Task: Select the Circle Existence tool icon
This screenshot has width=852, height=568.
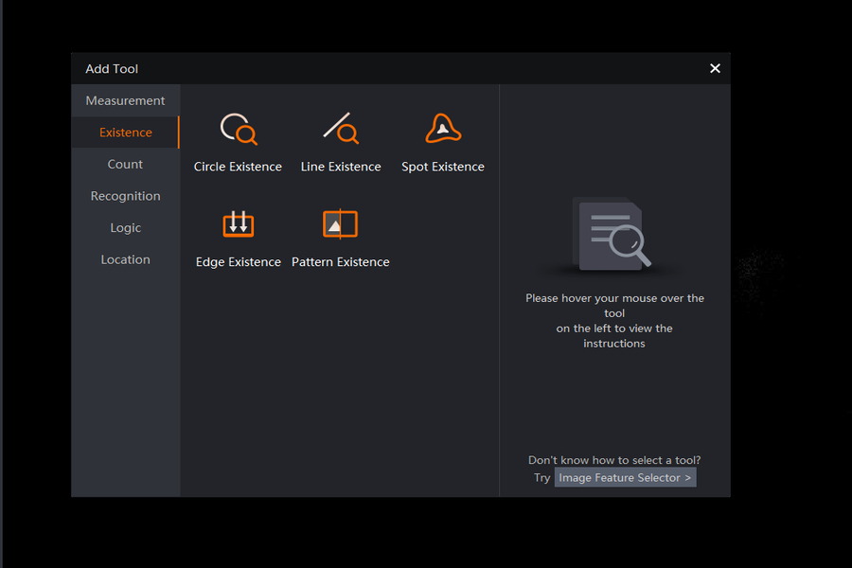Action: (239, 129)
